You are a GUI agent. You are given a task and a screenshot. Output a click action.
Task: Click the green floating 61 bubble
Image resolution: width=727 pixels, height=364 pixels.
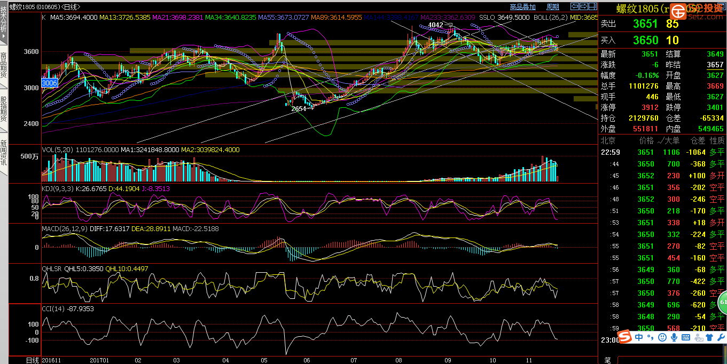pyautogui.click(x=723, y=303)
